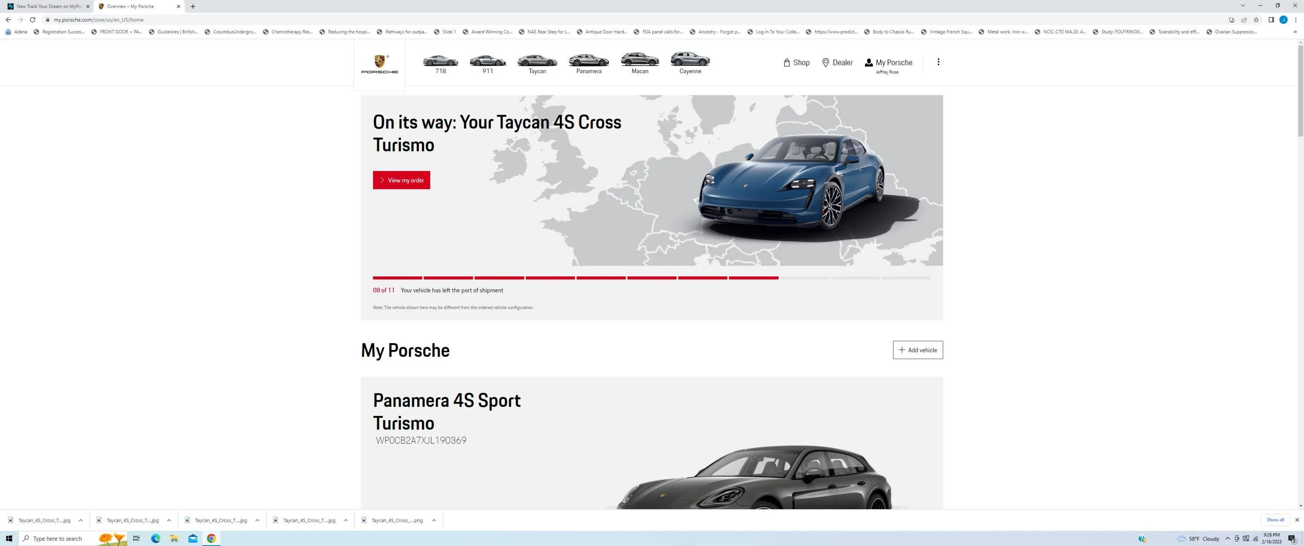Open the Taycan_4S_Cross png downloaded file

[x=393, y=520]
